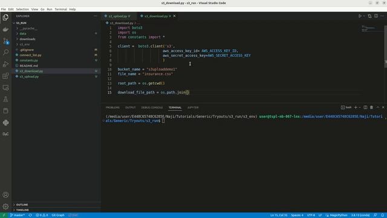Open Git Graph from status bar

click(58, 216)
